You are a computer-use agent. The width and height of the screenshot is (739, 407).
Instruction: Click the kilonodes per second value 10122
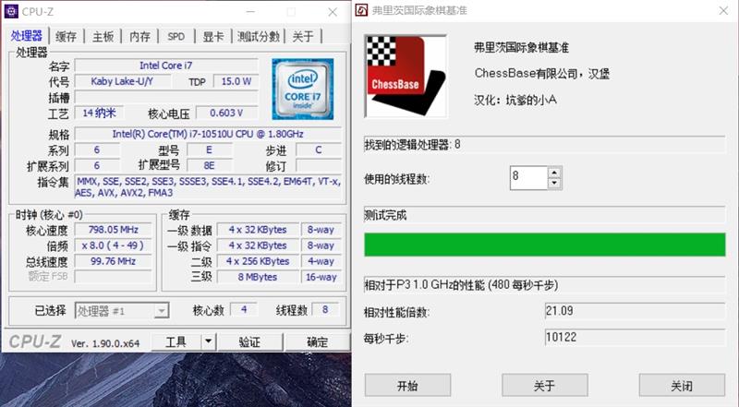click(635, 337)
